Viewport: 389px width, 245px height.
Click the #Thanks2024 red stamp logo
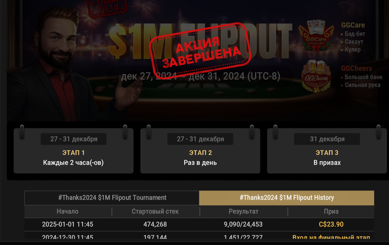click(107, 8)
